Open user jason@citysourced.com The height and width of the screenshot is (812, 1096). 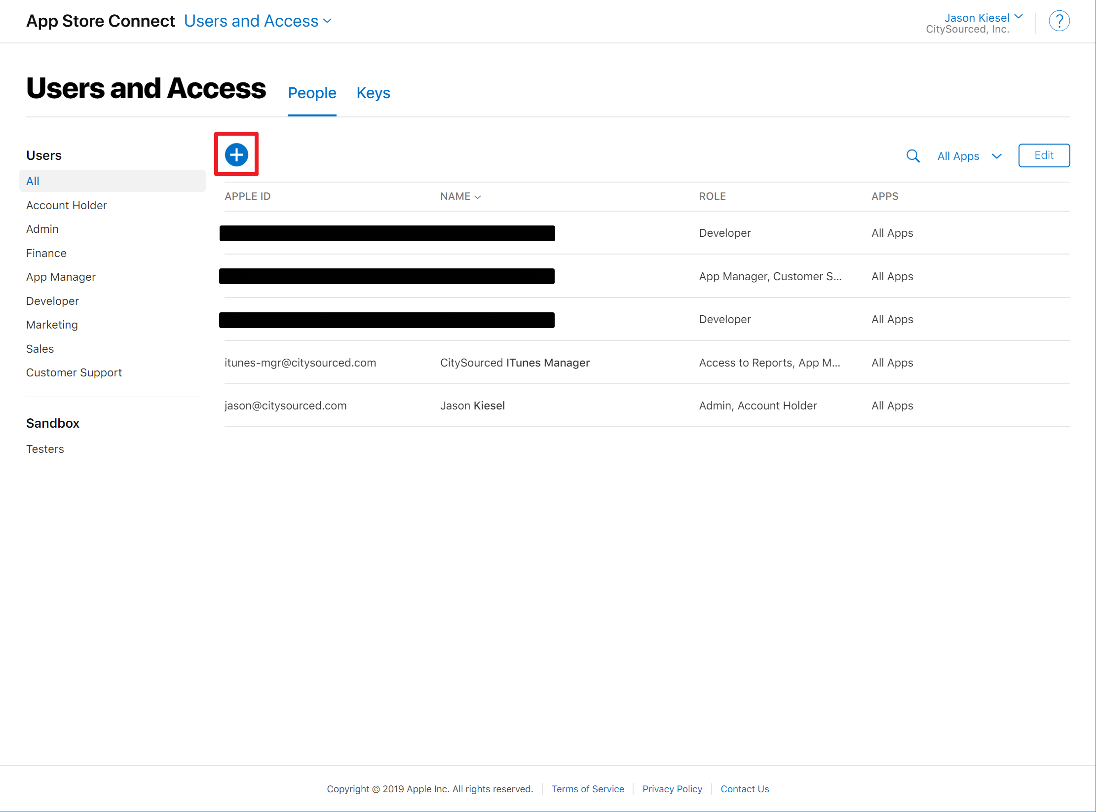point(285,406)
